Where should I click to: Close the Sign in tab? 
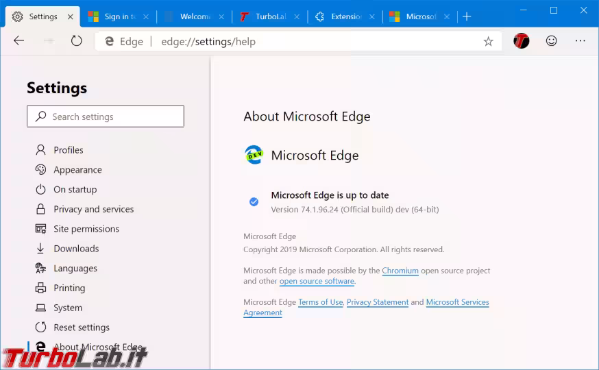(146, 17)
